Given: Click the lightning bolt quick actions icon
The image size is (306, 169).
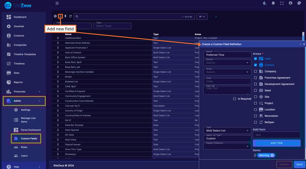Looking at the screenshot, I should pyautogui.click(x=264, y=3).
